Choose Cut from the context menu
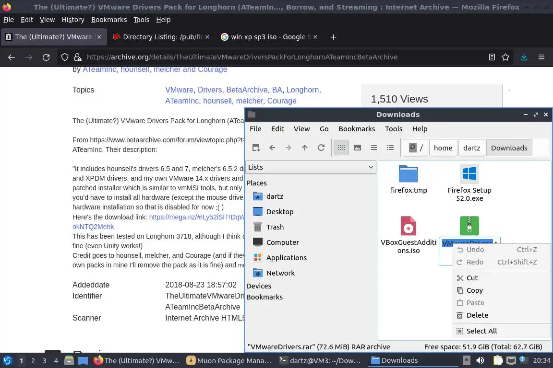 [x=502, y=278]
